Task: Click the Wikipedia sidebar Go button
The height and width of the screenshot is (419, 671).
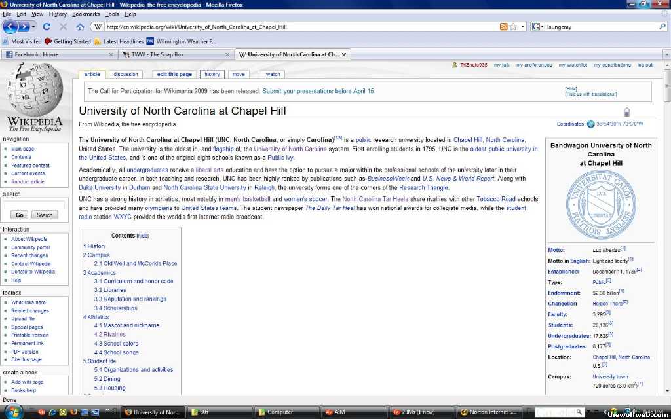Action: coord(19,215)
